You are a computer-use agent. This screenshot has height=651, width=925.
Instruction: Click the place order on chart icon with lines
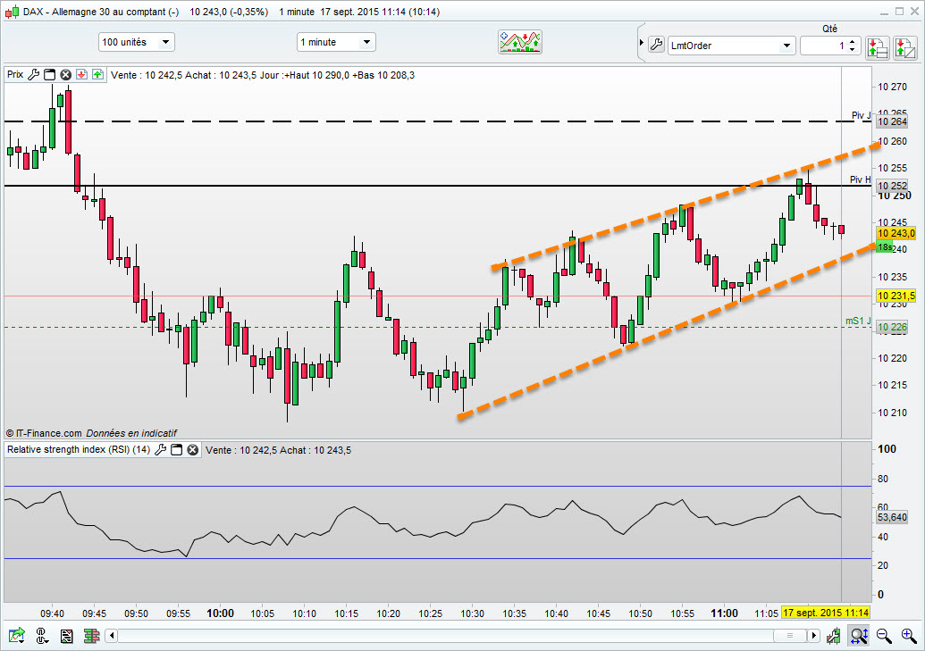point(878,47)
